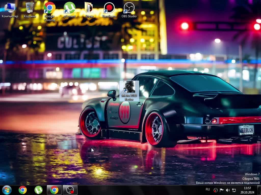
Task: Select the Игры folder icon
Action: [89, 10]
